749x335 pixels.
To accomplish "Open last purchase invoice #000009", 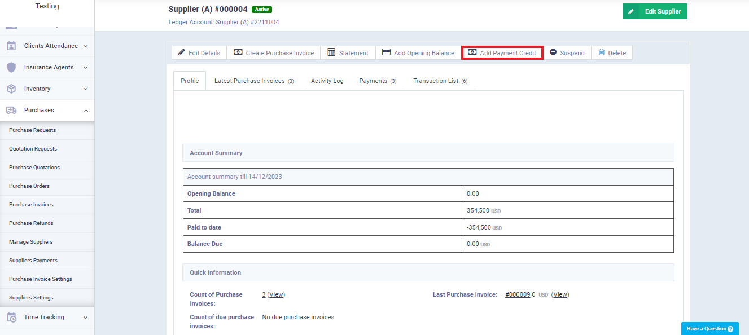I will click(x=518, y=294).
